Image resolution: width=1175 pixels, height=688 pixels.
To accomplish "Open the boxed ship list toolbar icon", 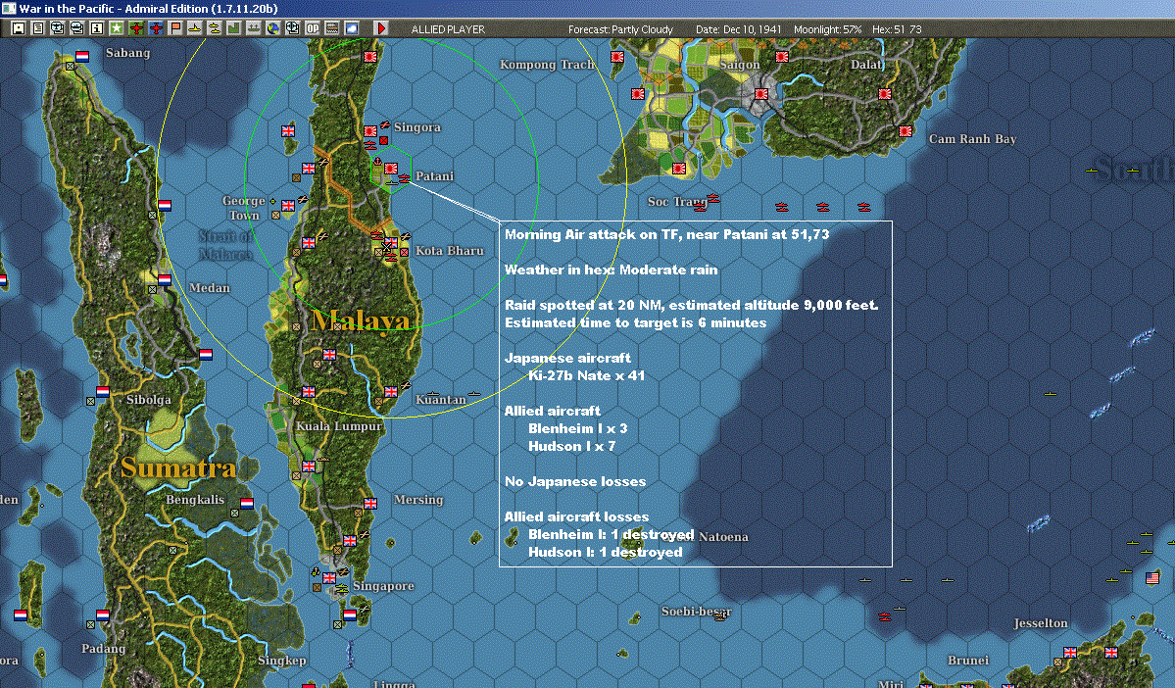I will (x=77, y=28).
